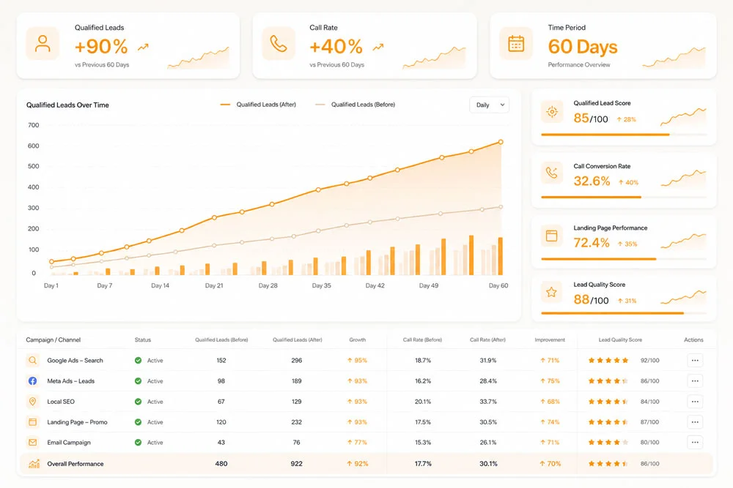The width and height of the screenshot is (733, 488).
Task: Click the Landing Page Performance progress bar
Action: [x=624, y=258]
